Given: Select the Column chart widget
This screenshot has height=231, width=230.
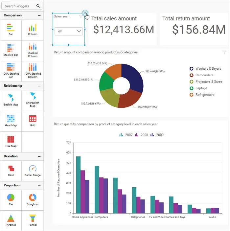Looking at the screenshot, I should [x=33, y=29].
